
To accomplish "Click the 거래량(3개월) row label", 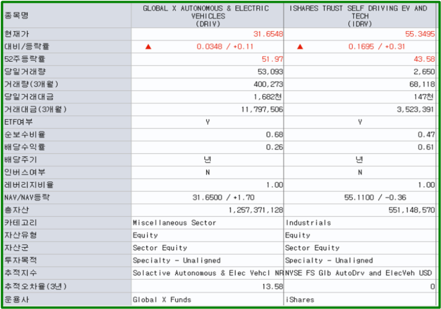I will [31, 84].
